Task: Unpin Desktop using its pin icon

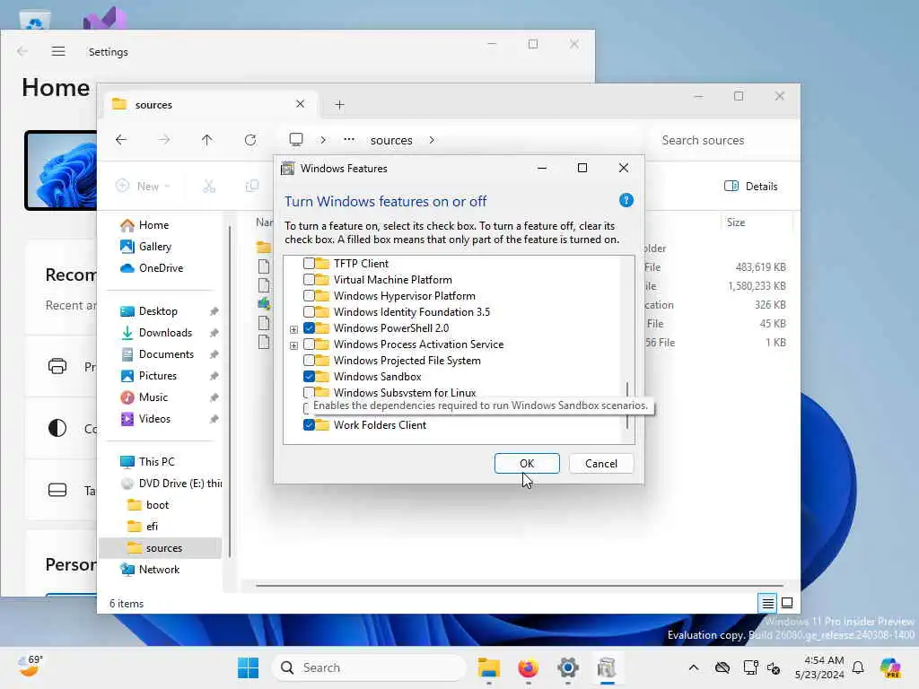Action: click(x=214, y=311)
